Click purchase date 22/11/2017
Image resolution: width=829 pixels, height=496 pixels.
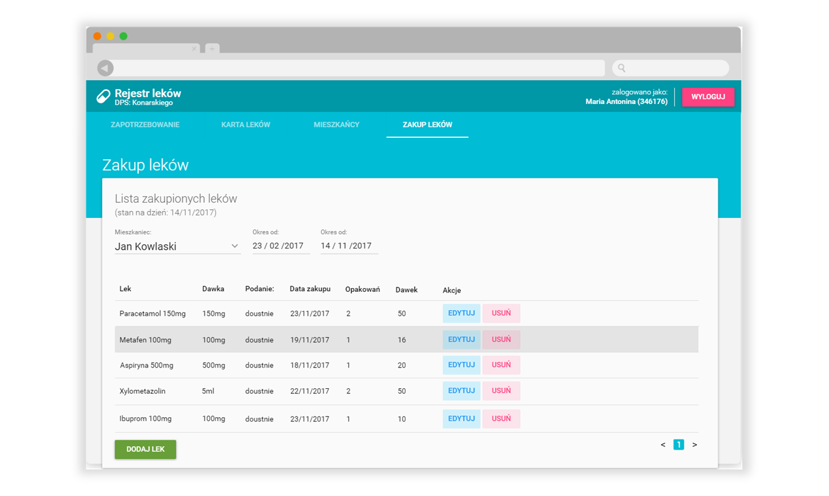click(310, 391)
